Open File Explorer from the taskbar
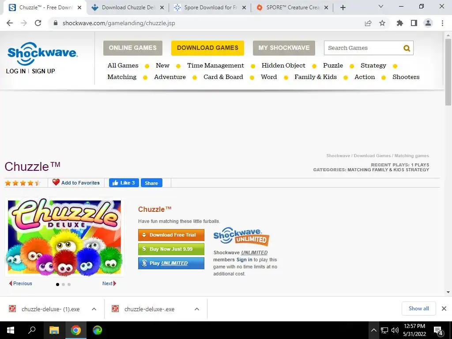Viewport: 452px width, 339px height. tap(54, 330)
